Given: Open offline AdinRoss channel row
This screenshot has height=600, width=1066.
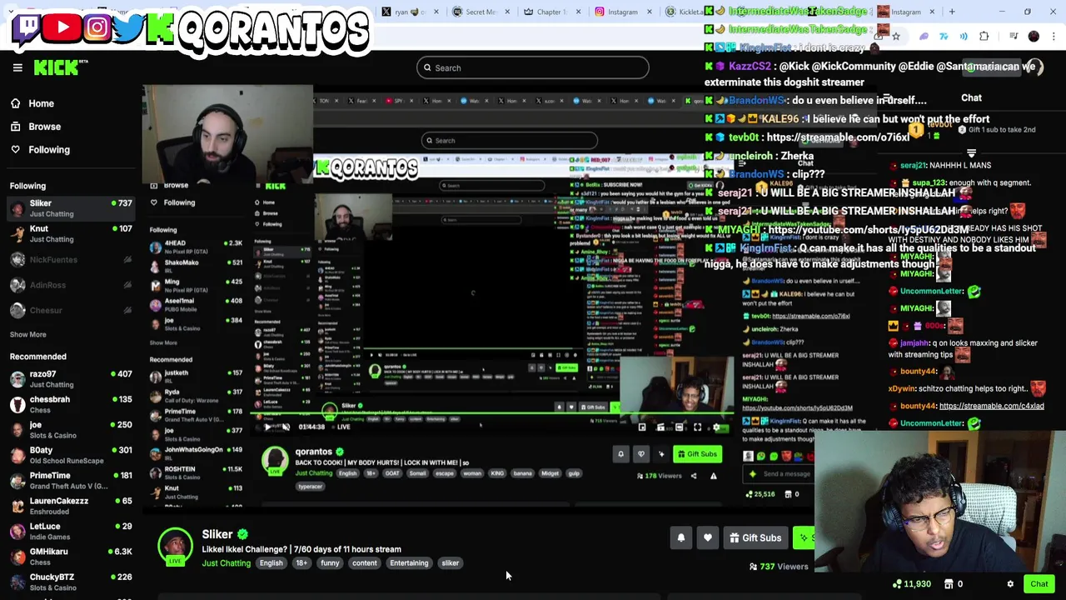Looking at the screenshot, I should coord(71,285).
